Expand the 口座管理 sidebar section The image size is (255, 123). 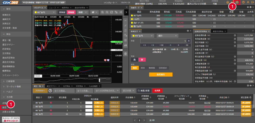coord(15,81)
